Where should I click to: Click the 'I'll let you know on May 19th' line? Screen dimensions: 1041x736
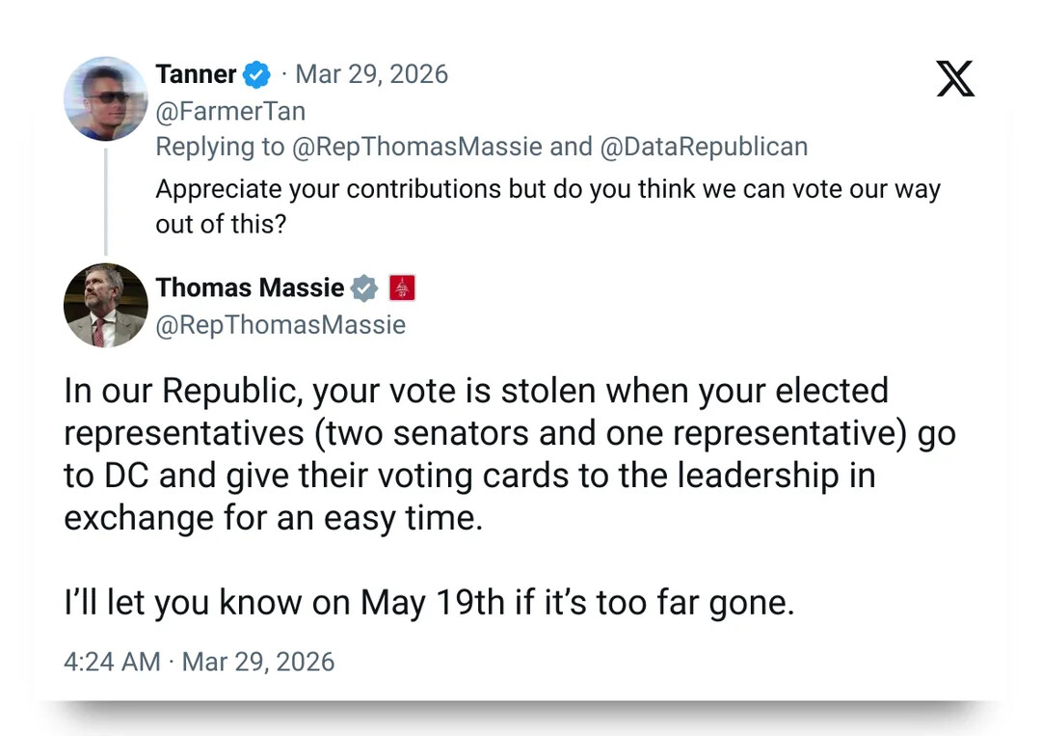(x=429, y=602)
